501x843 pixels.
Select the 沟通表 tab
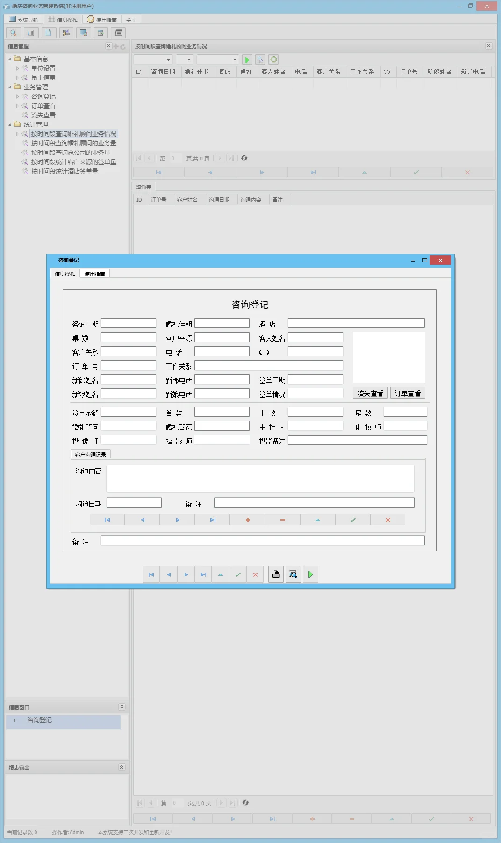click(x=143, y=187)
